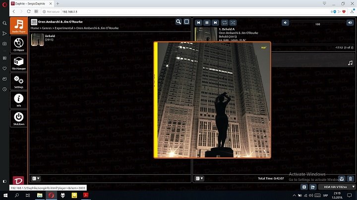The width and height of the screenshot is (357, 200).
Task: Open the Opera speed dial grid icon
Action: (x=36, y=11)
